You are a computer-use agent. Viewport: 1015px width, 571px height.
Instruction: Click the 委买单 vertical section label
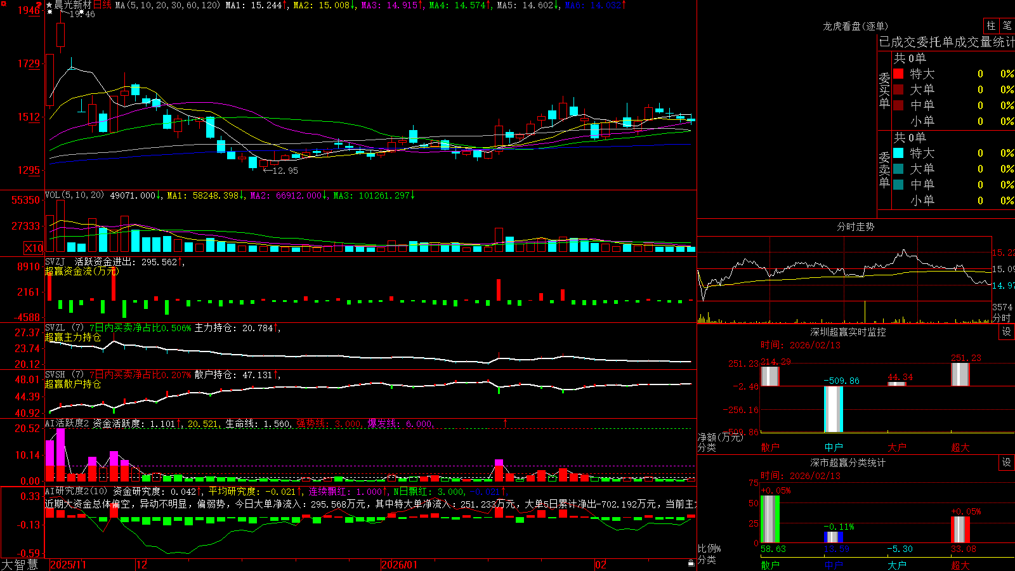click(x=884, y=89)
